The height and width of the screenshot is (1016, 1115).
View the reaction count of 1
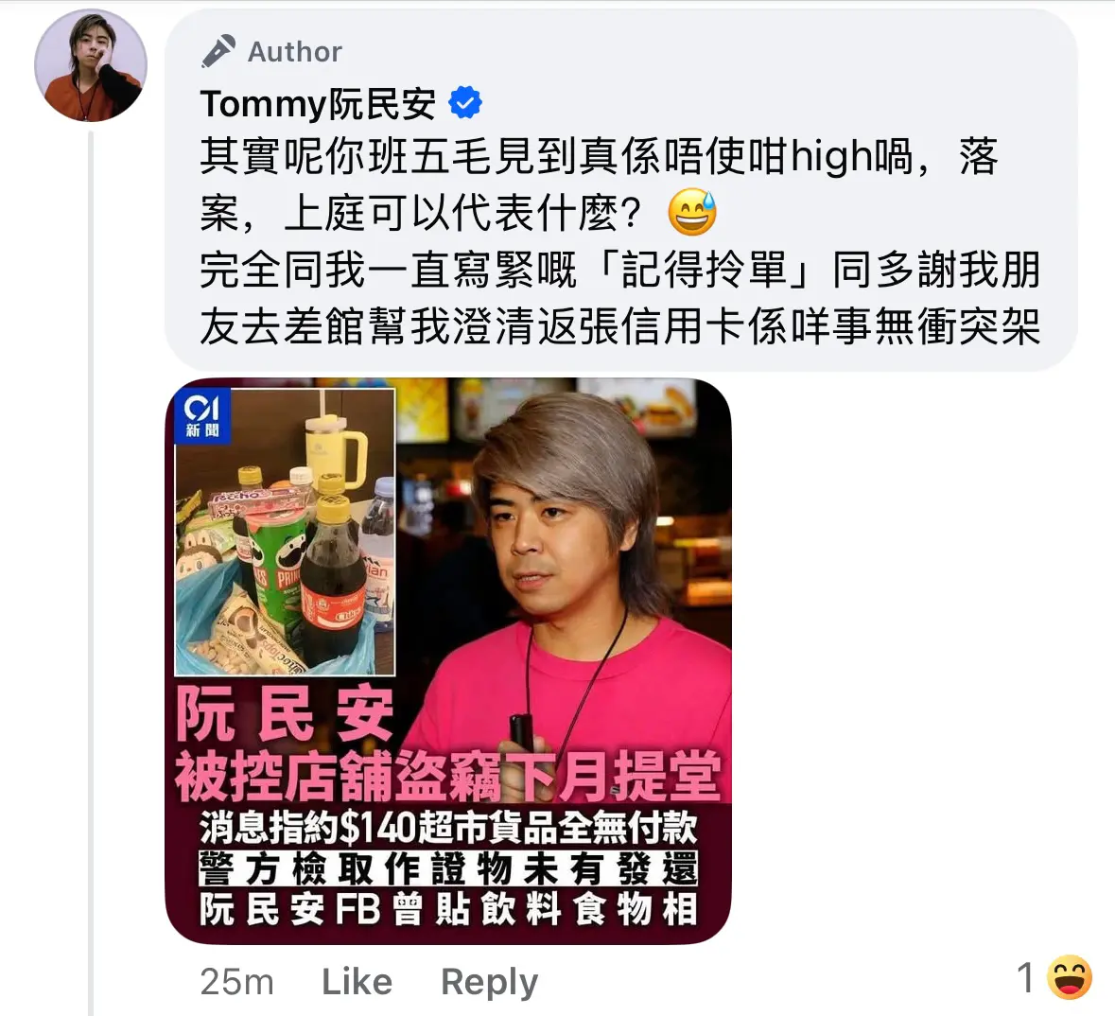point(1025,977)
